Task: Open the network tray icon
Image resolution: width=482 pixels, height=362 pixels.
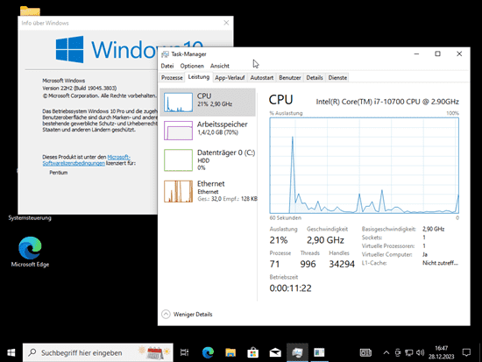Action: click(409, 352)
